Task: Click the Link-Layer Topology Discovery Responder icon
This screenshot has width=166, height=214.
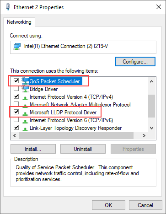Action: pos(25,128)
